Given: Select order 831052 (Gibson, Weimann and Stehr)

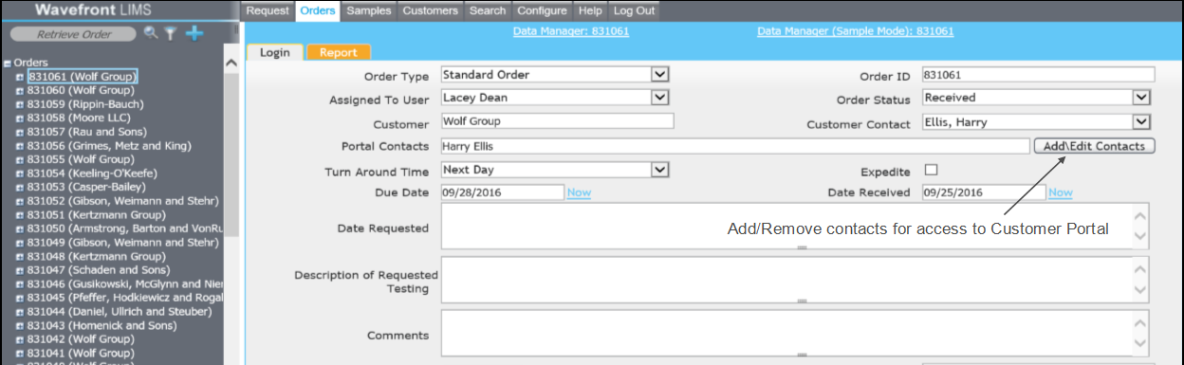Looking at the screenshot, I should (x=122, y=201).
